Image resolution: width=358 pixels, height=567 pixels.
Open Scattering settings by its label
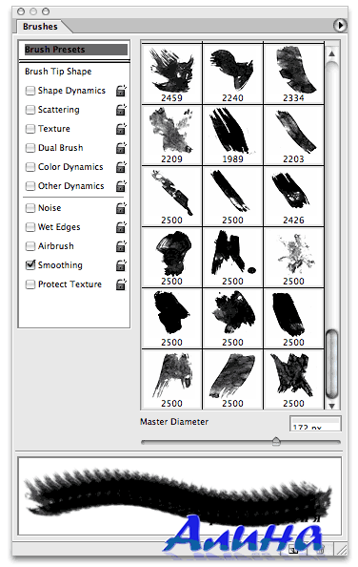(58, 110)
